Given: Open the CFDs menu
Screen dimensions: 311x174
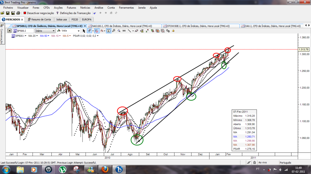Looking at the screenshot, I should tap(47, 8).
